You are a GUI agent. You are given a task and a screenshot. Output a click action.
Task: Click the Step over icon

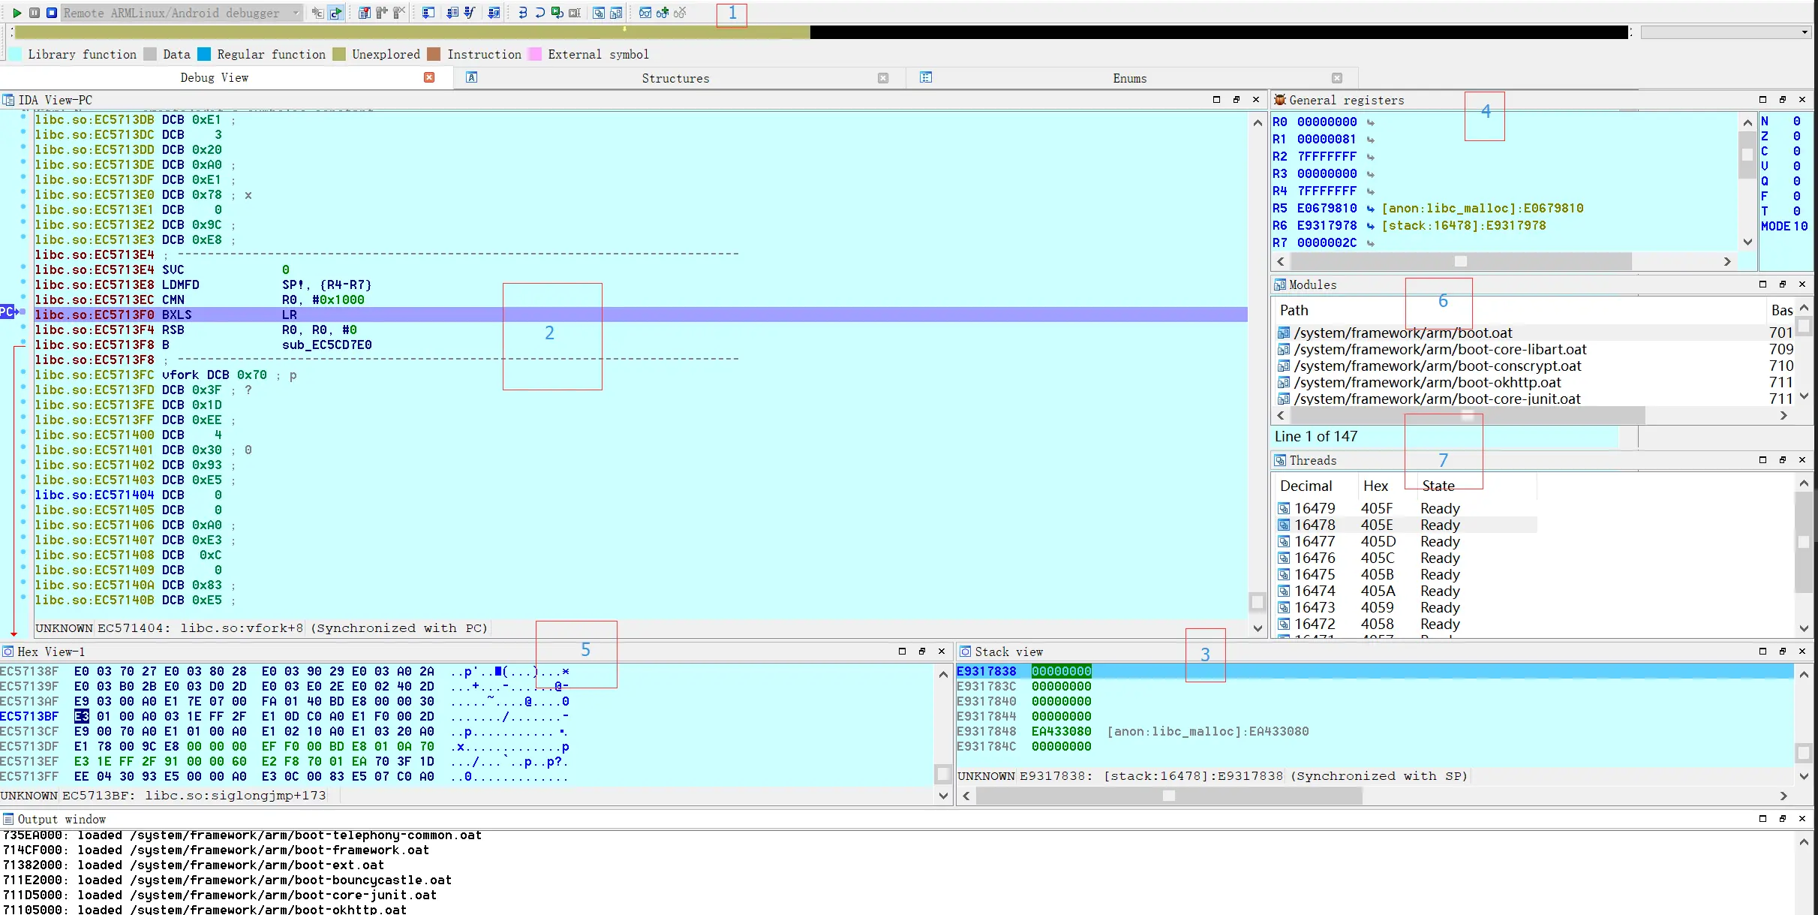pos(539,13)
